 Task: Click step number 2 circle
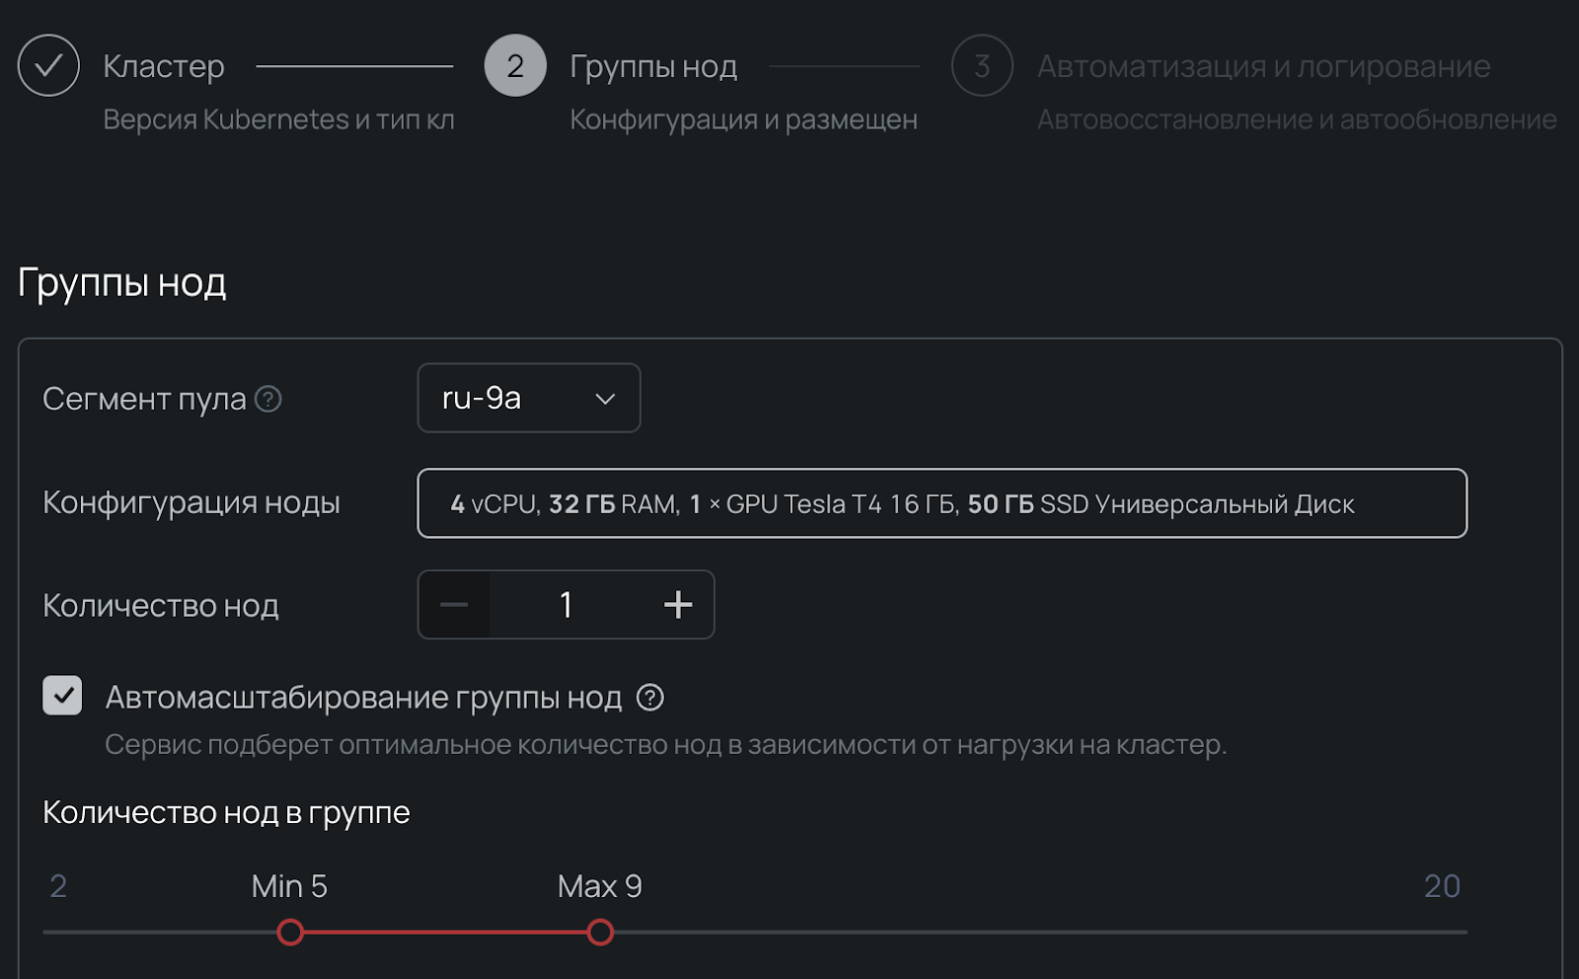pyautogui.click(x=515, y=65)
